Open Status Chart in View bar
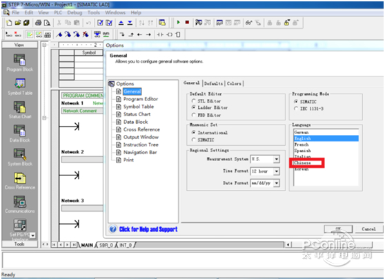Image resolution: width=385 pixels, height=280 pixels. coord(19,110)
